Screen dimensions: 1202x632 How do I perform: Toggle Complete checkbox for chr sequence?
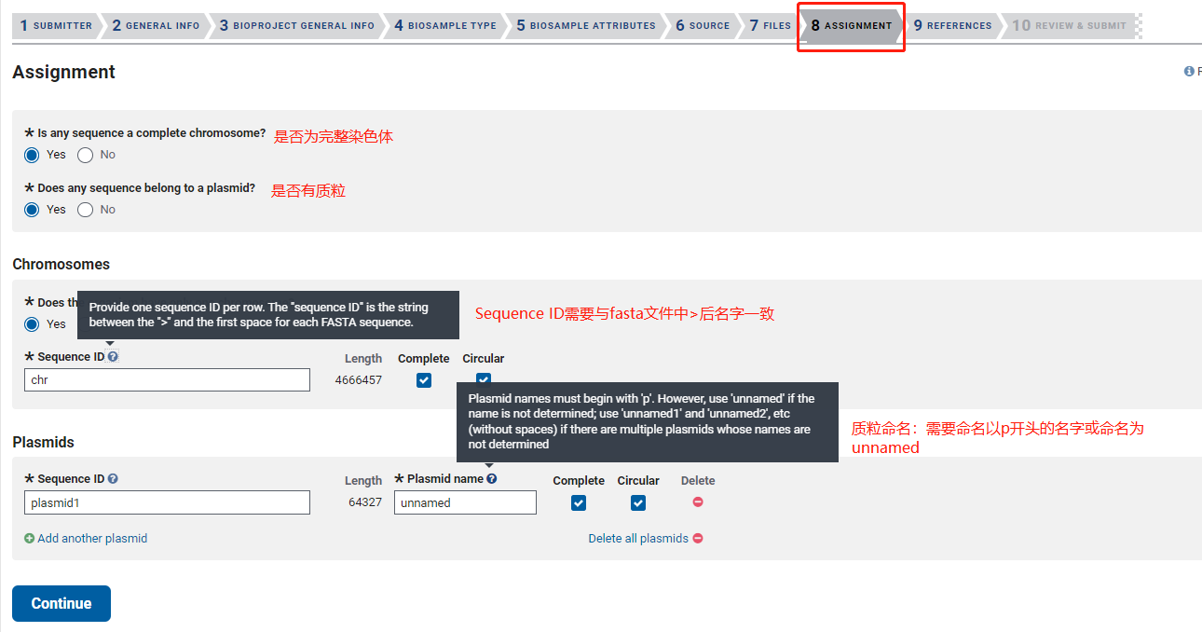pos(424,380)
